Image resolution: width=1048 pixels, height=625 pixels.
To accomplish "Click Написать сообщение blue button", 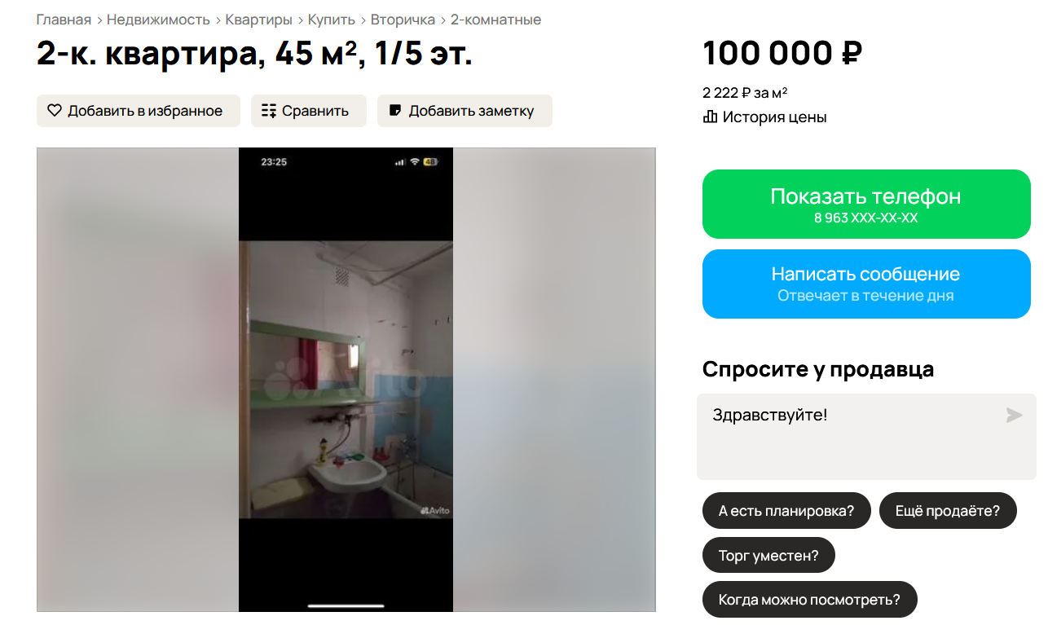I will pyautogui.click(x=866, y=284).
